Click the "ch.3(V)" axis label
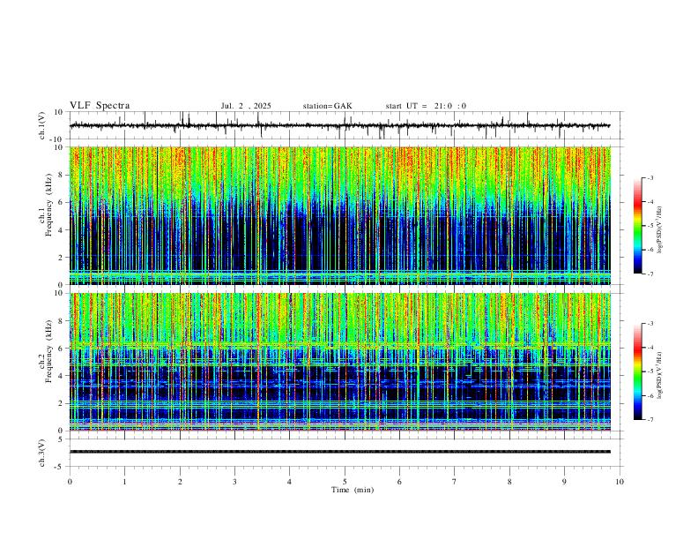Screen dimensions: 698x540 point(42,453)
